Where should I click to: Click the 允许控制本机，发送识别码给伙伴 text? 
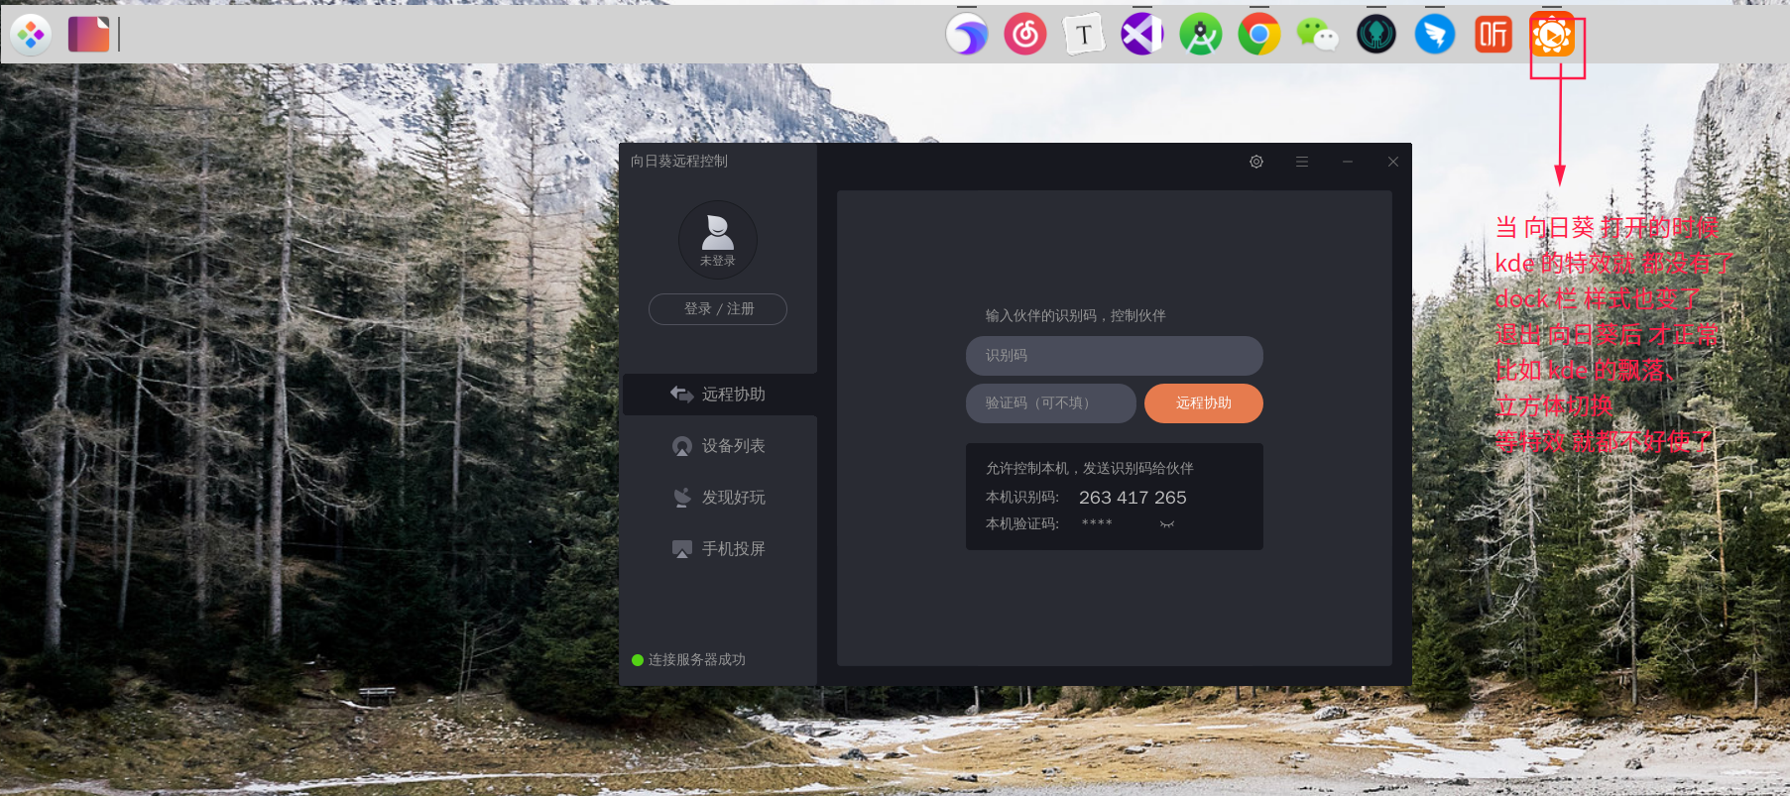pos(1090,469)
